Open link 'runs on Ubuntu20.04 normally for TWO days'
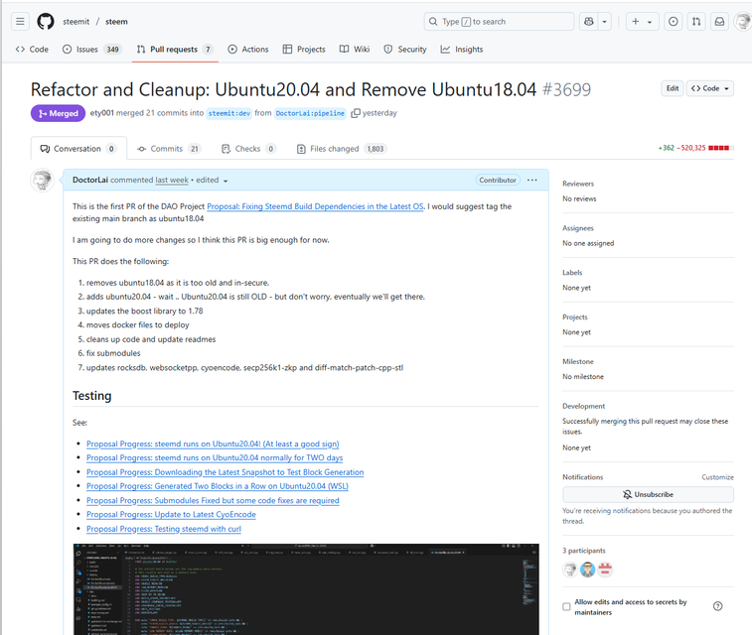The height and width of the screenshot is (635, 752). [215, 457]
